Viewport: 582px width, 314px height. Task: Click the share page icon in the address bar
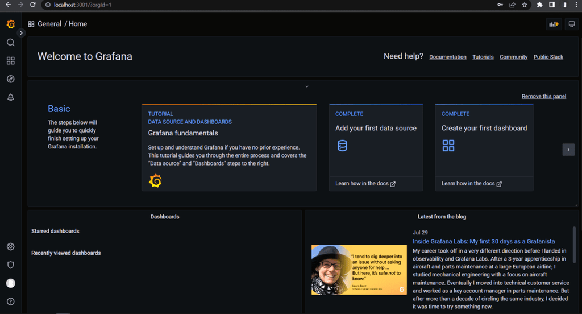(x=512, y=5)
